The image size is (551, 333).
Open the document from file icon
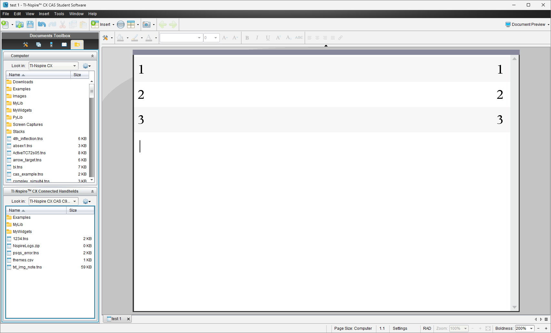pyautogui.click(x=20, y=25)
